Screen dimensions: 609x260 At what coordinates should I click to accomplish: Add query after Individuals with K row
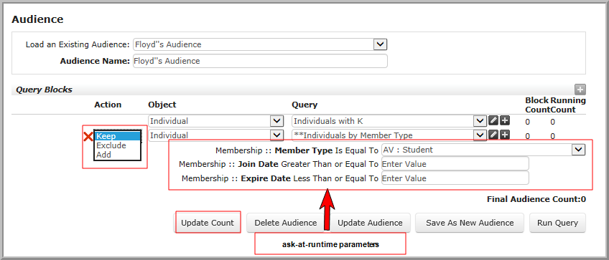[x=505, y=120]
